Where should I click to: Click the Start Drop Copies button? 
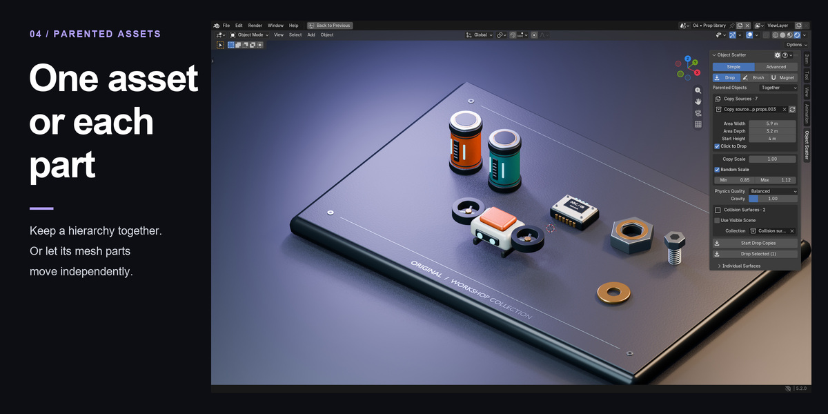pos(756,243)
